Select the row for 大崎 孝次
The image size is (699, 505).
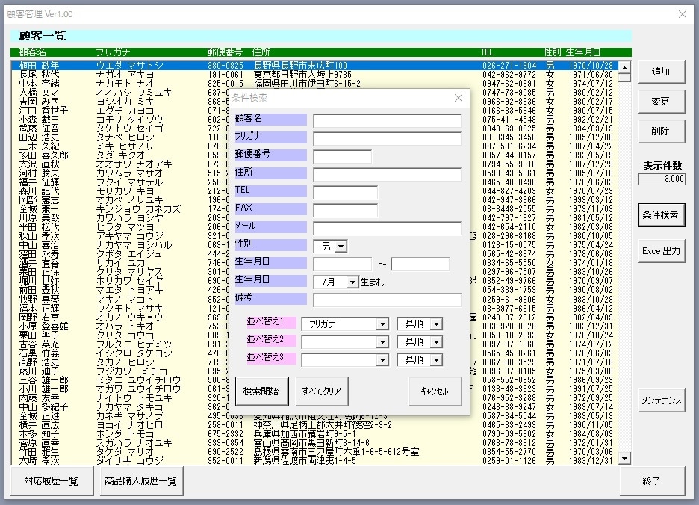[x=314, y=461]
